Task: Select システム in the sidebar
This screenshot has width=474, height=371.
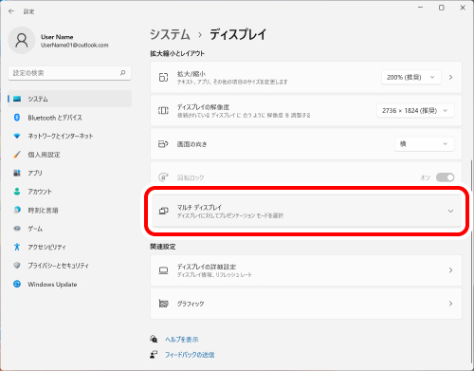Action: coord(69,99)
